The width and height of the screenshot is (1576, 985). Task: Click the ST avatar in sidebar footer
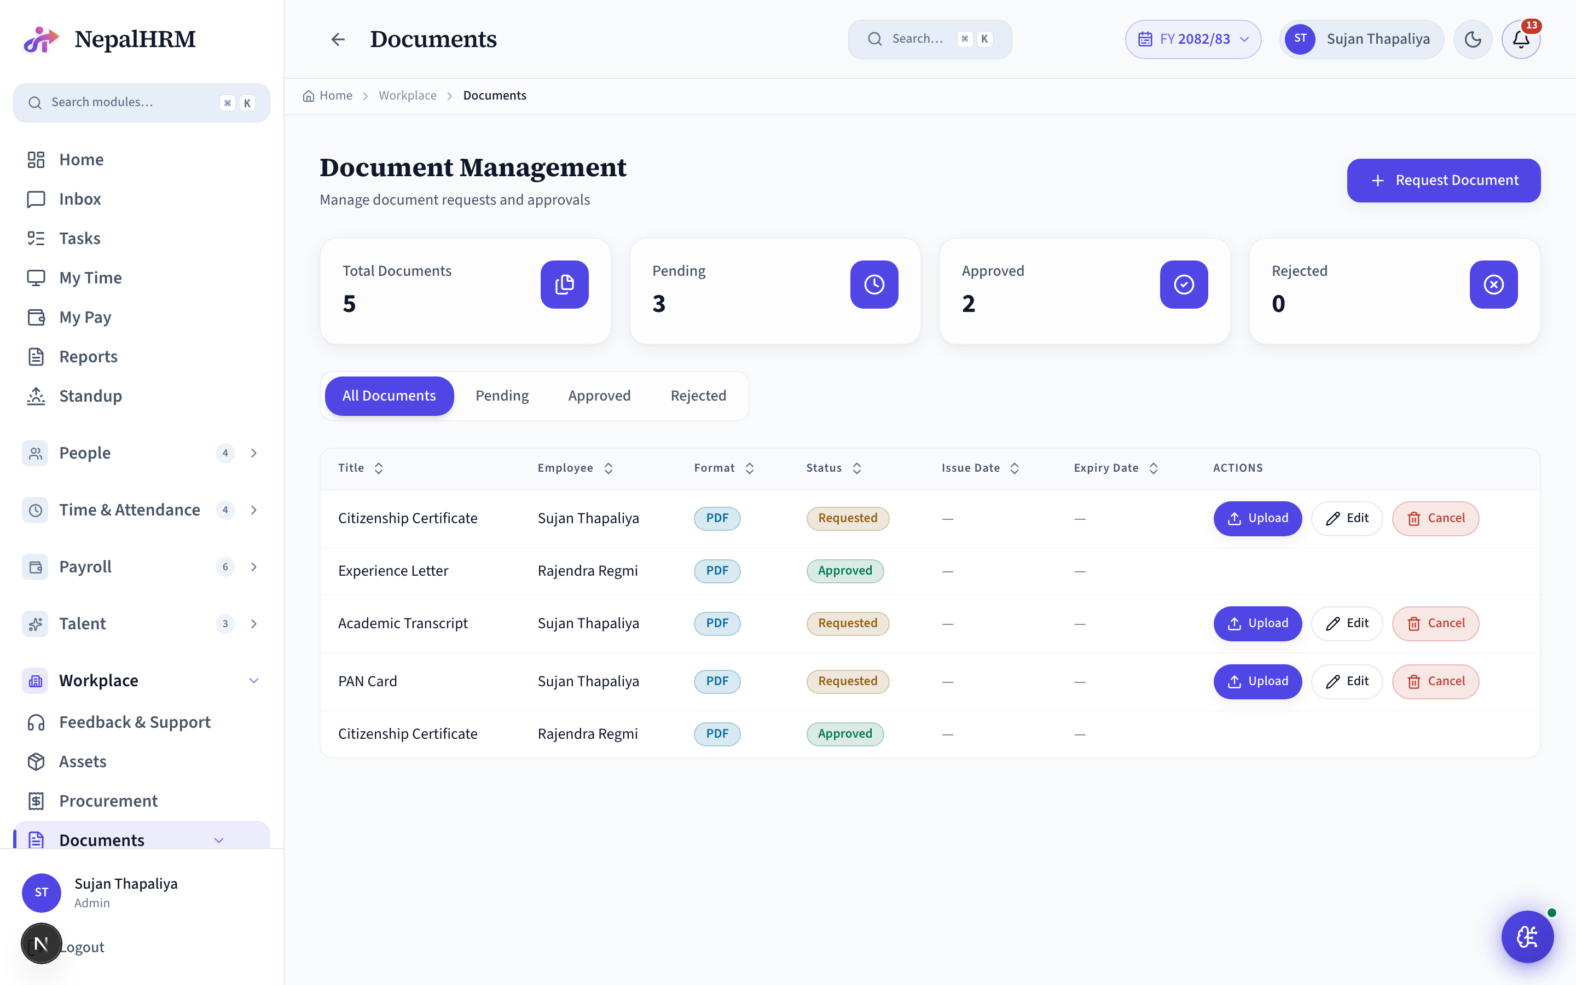click(x=42, y=893)
